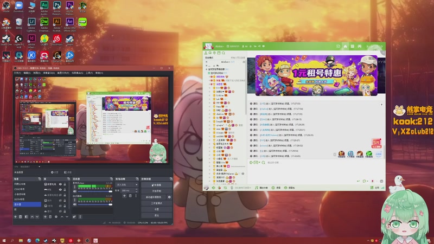Image resolution: width=434 pixels, height=244 pixels.
Task: Toggle visibility of the VTS source
Action: tap(60, 189)
